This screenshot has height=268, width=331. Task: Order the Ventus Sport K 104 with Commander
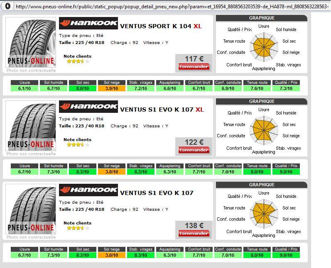pyautogui.click(x=194, y=67)
